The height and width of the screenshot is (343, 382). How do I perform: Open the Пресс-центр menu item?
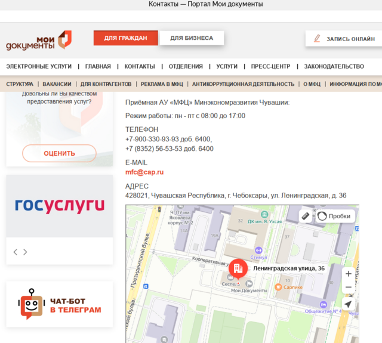tap(270, 66)
